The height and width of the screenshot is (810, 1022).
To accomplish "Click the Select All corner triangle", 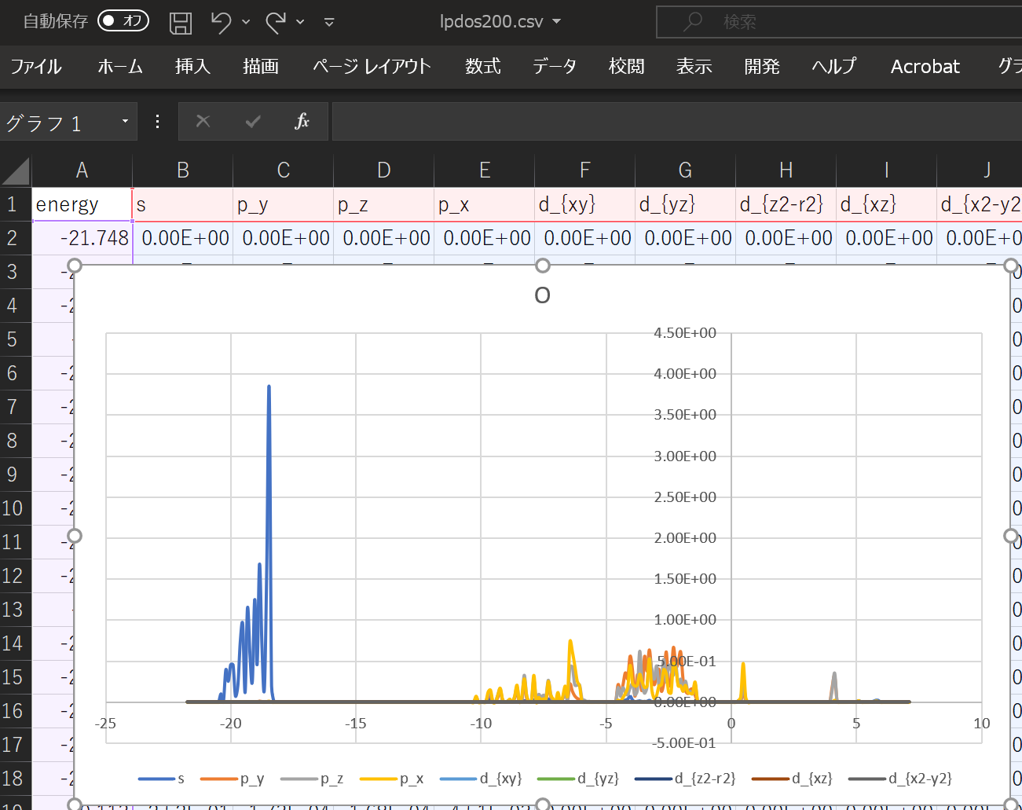I will 16,170.
